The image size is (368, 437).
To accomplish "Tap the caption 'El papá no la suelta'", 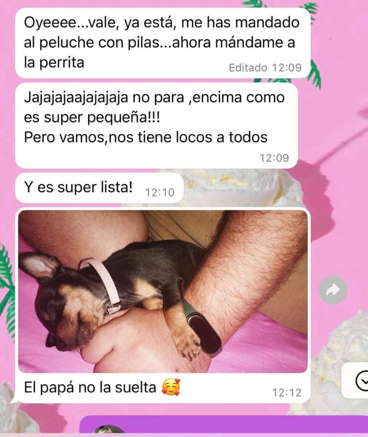I will click(x=90, y=387).
